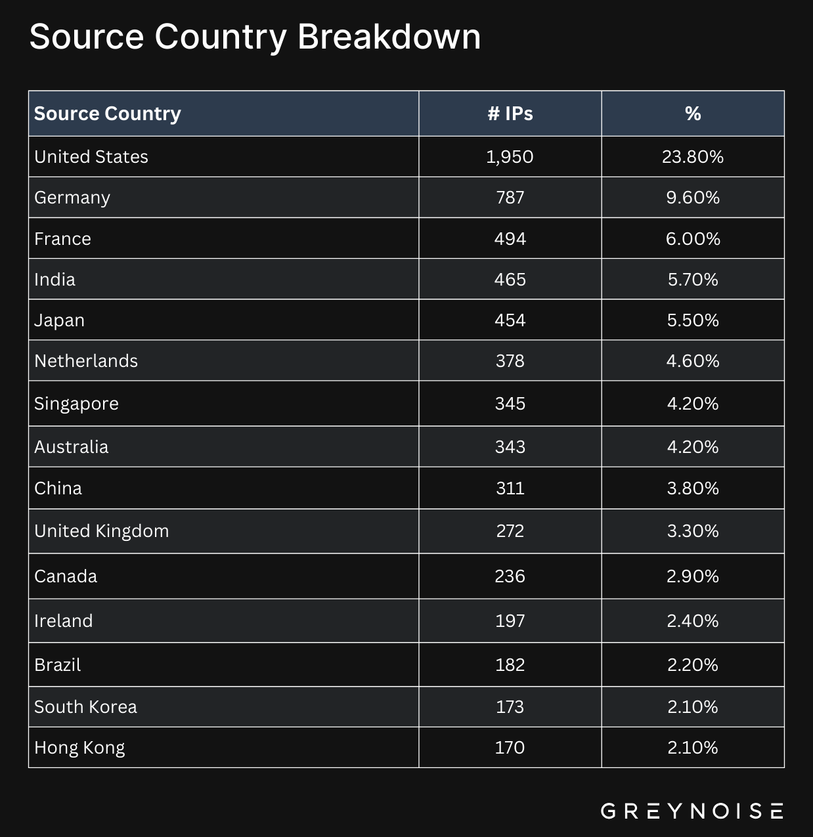Click Canada's 236 IP count
The height and width of the screenshot is (837, 813).
(x=510, y=576)
